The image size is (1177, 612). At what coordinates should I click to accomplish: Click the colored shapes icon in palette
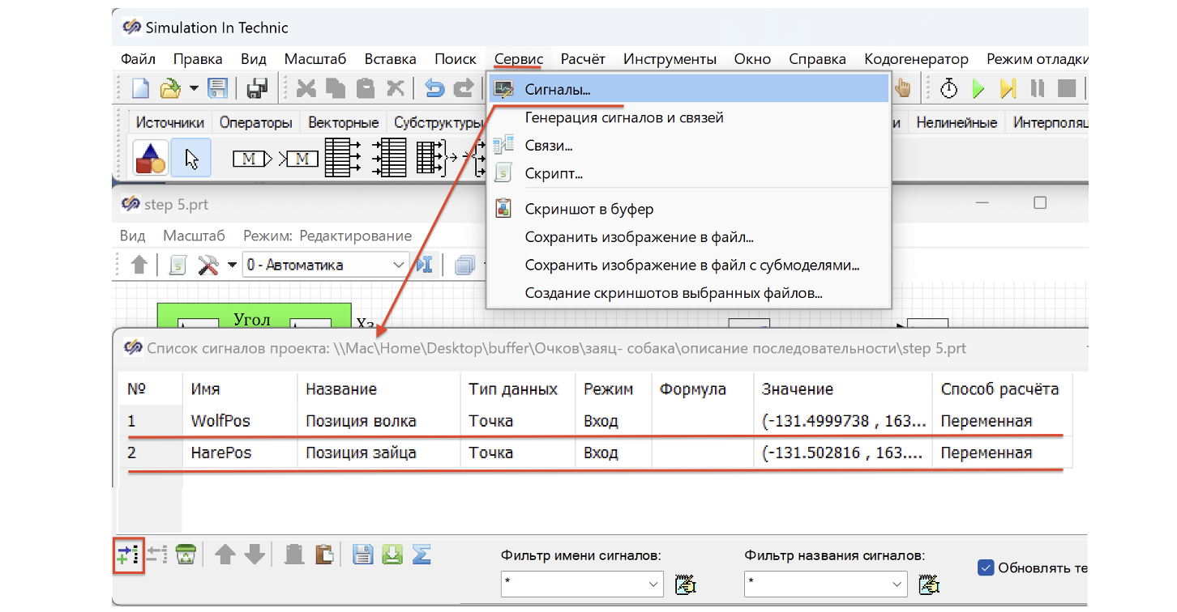[149, 158]
